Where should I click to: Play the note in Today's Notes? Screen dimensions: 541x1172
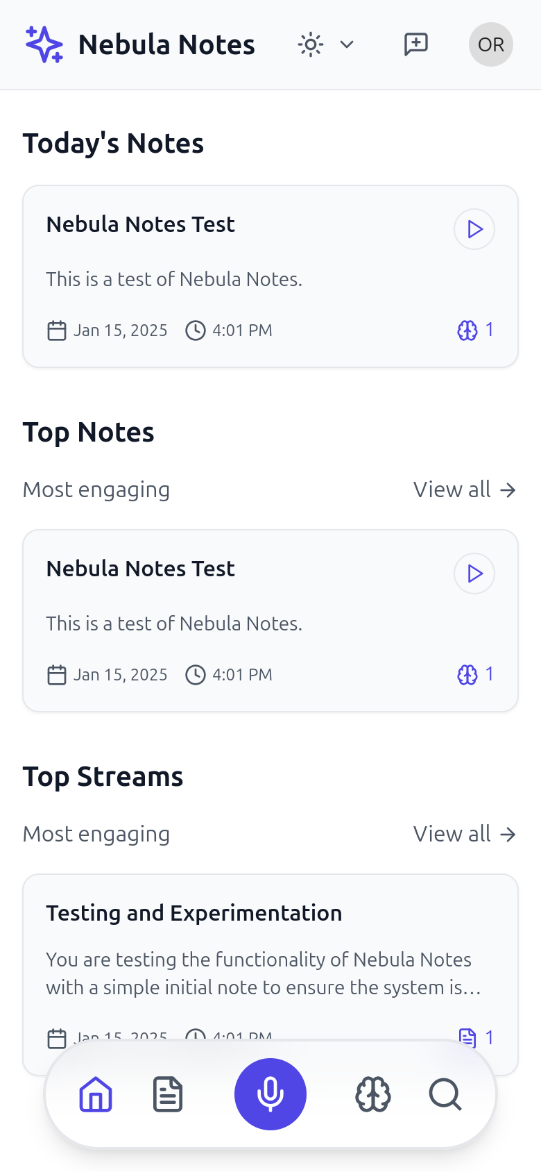pyautogui.click(x=474, y=229)
